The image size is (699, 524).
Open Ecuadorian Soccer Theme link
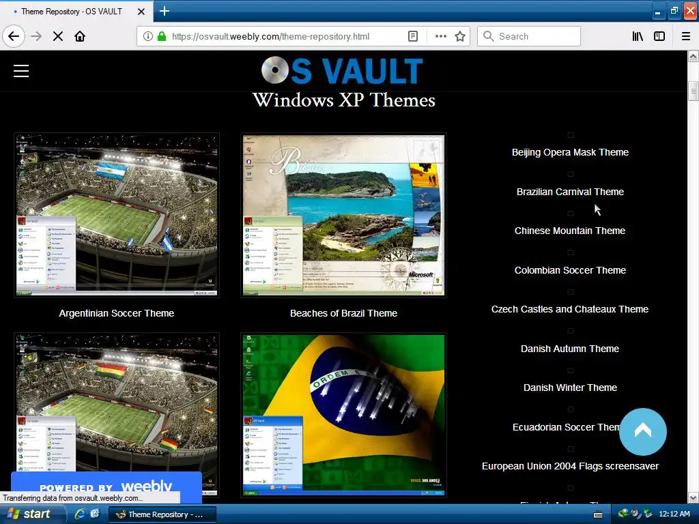point(566,427)
